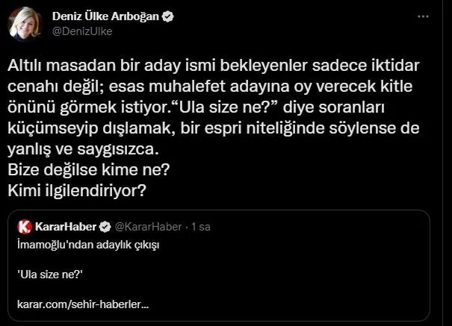
Task: Open Deniz Ülke Arıboğan's profile avatar
Action: pyautogui.click(x=25, y=25)
